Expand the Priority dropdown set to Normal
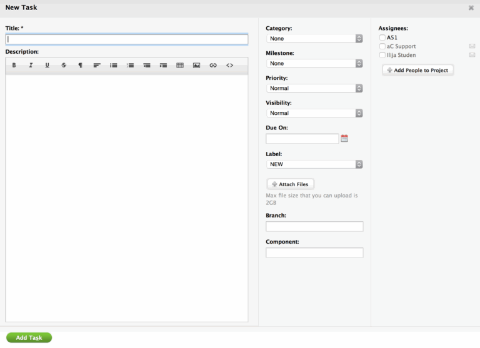 (x=314, y=88)
